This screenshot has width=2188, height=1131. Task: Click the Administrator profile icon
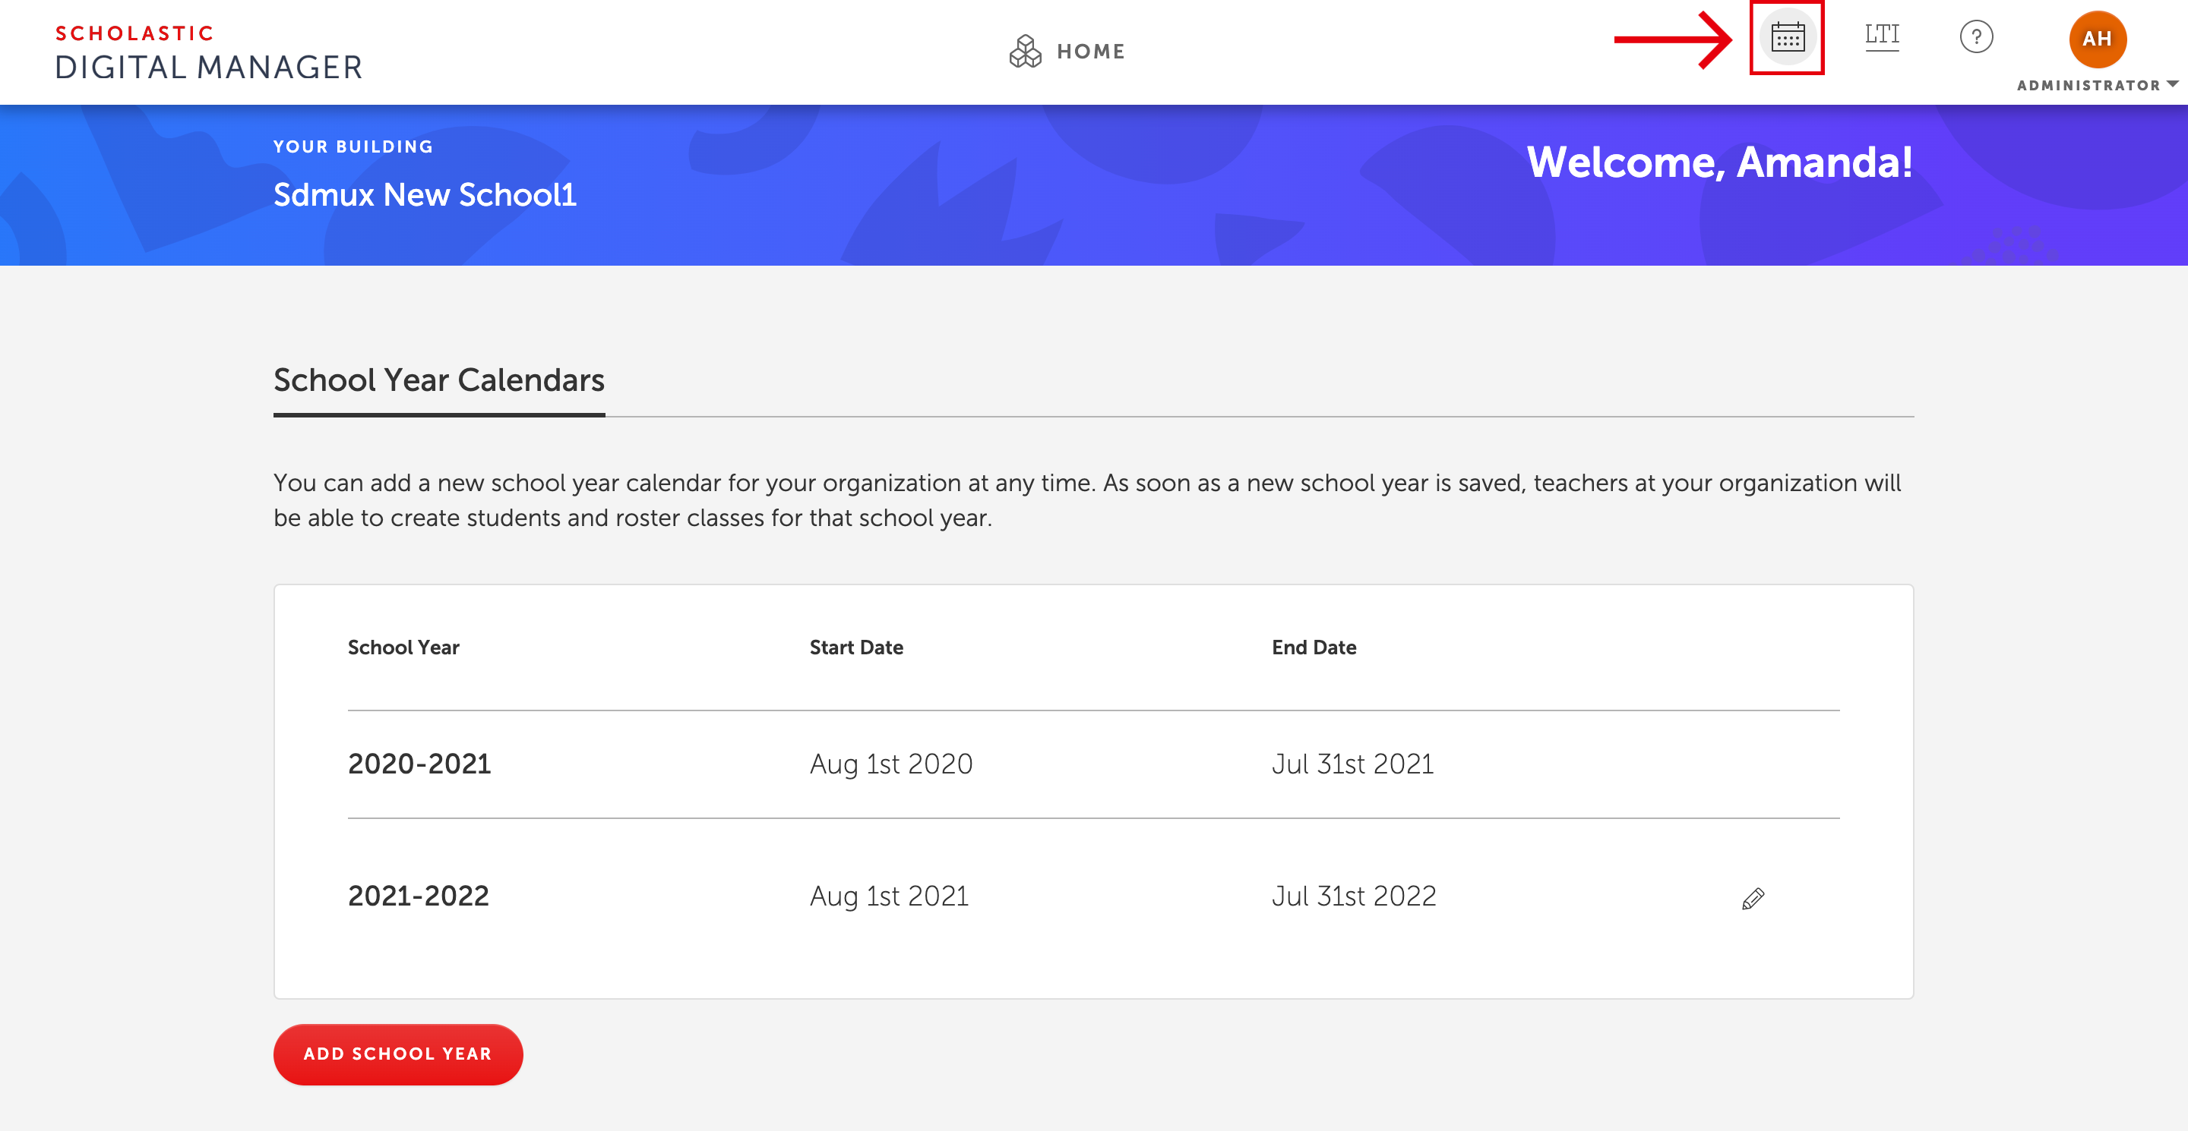point(2095,39)
